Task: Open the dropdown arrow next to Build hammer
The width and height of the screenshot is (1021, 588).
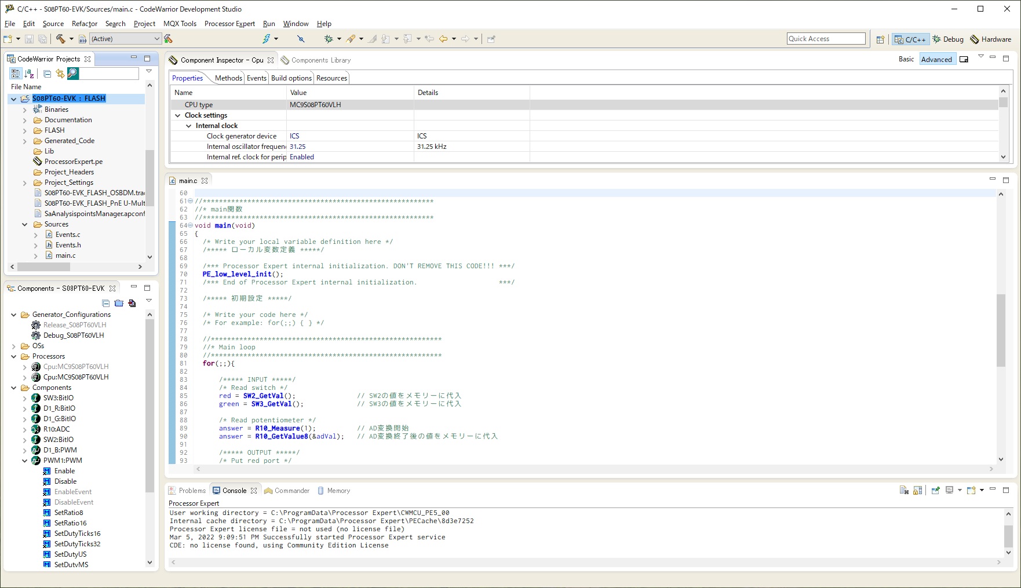Action: click(x=71, y=39)
